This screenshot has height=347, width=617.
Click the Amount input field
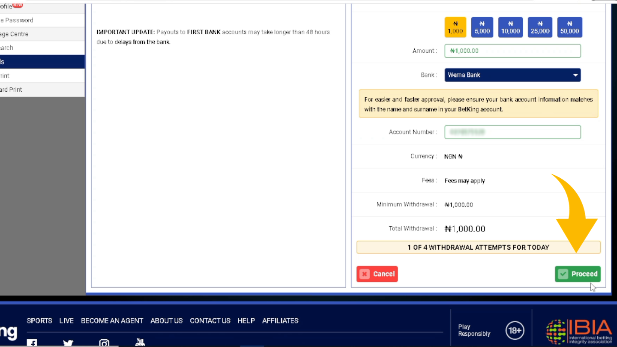(512, 51)
